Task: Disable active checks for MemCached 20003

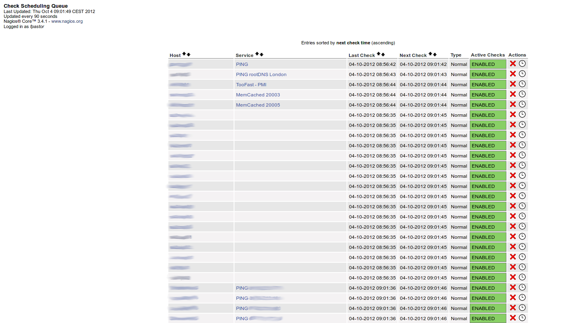Action: click(513, 94)
